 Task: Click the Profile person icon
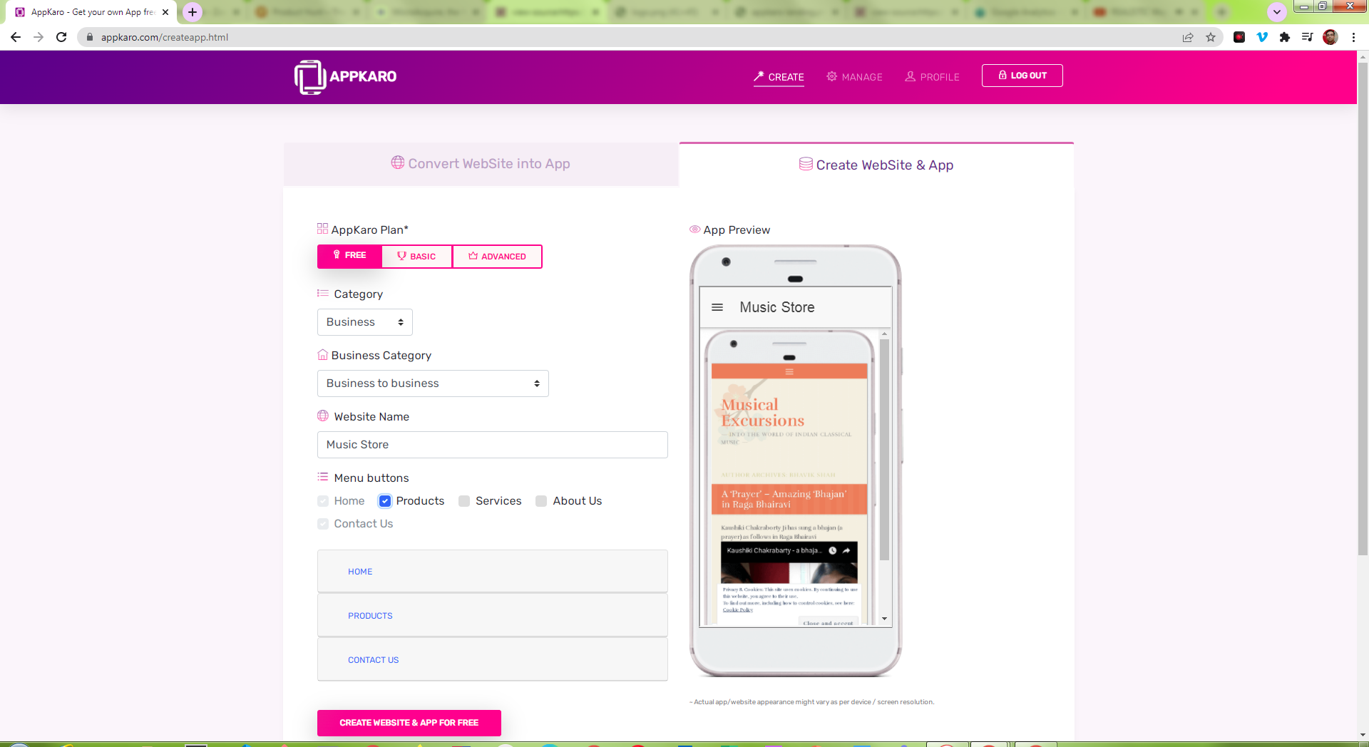click(911, 76)
